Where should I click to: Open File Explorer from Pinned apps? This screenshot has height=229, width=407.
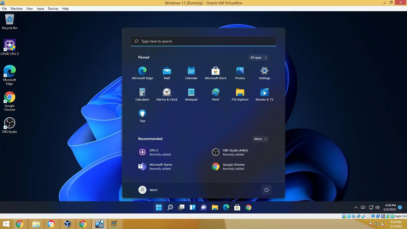tap(240, 94)
